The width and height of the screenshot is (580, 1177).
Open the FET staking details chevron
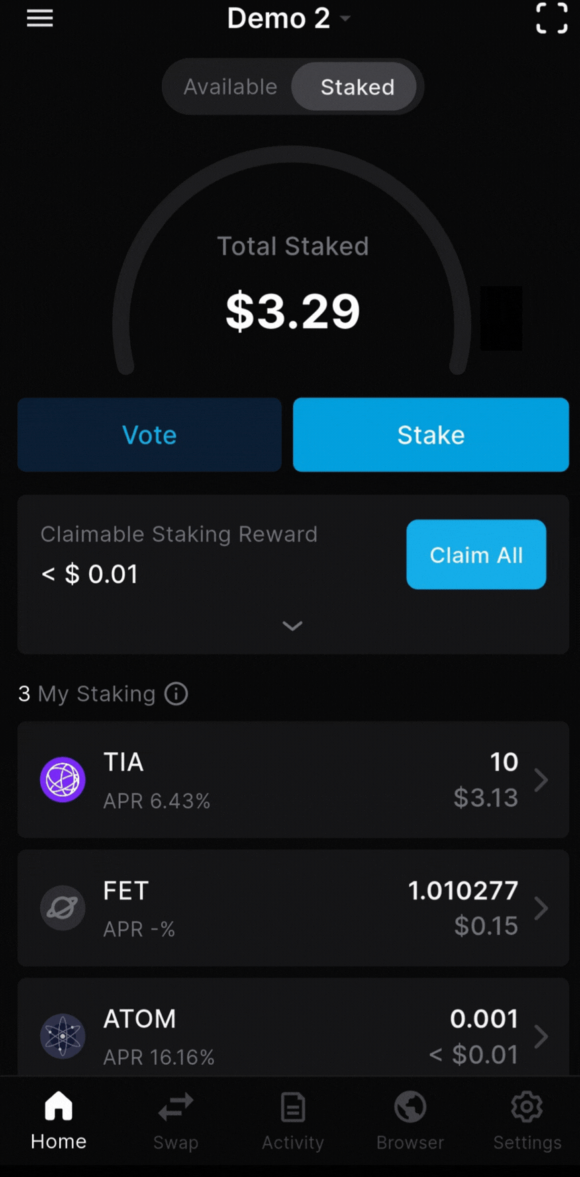point(541,908)
